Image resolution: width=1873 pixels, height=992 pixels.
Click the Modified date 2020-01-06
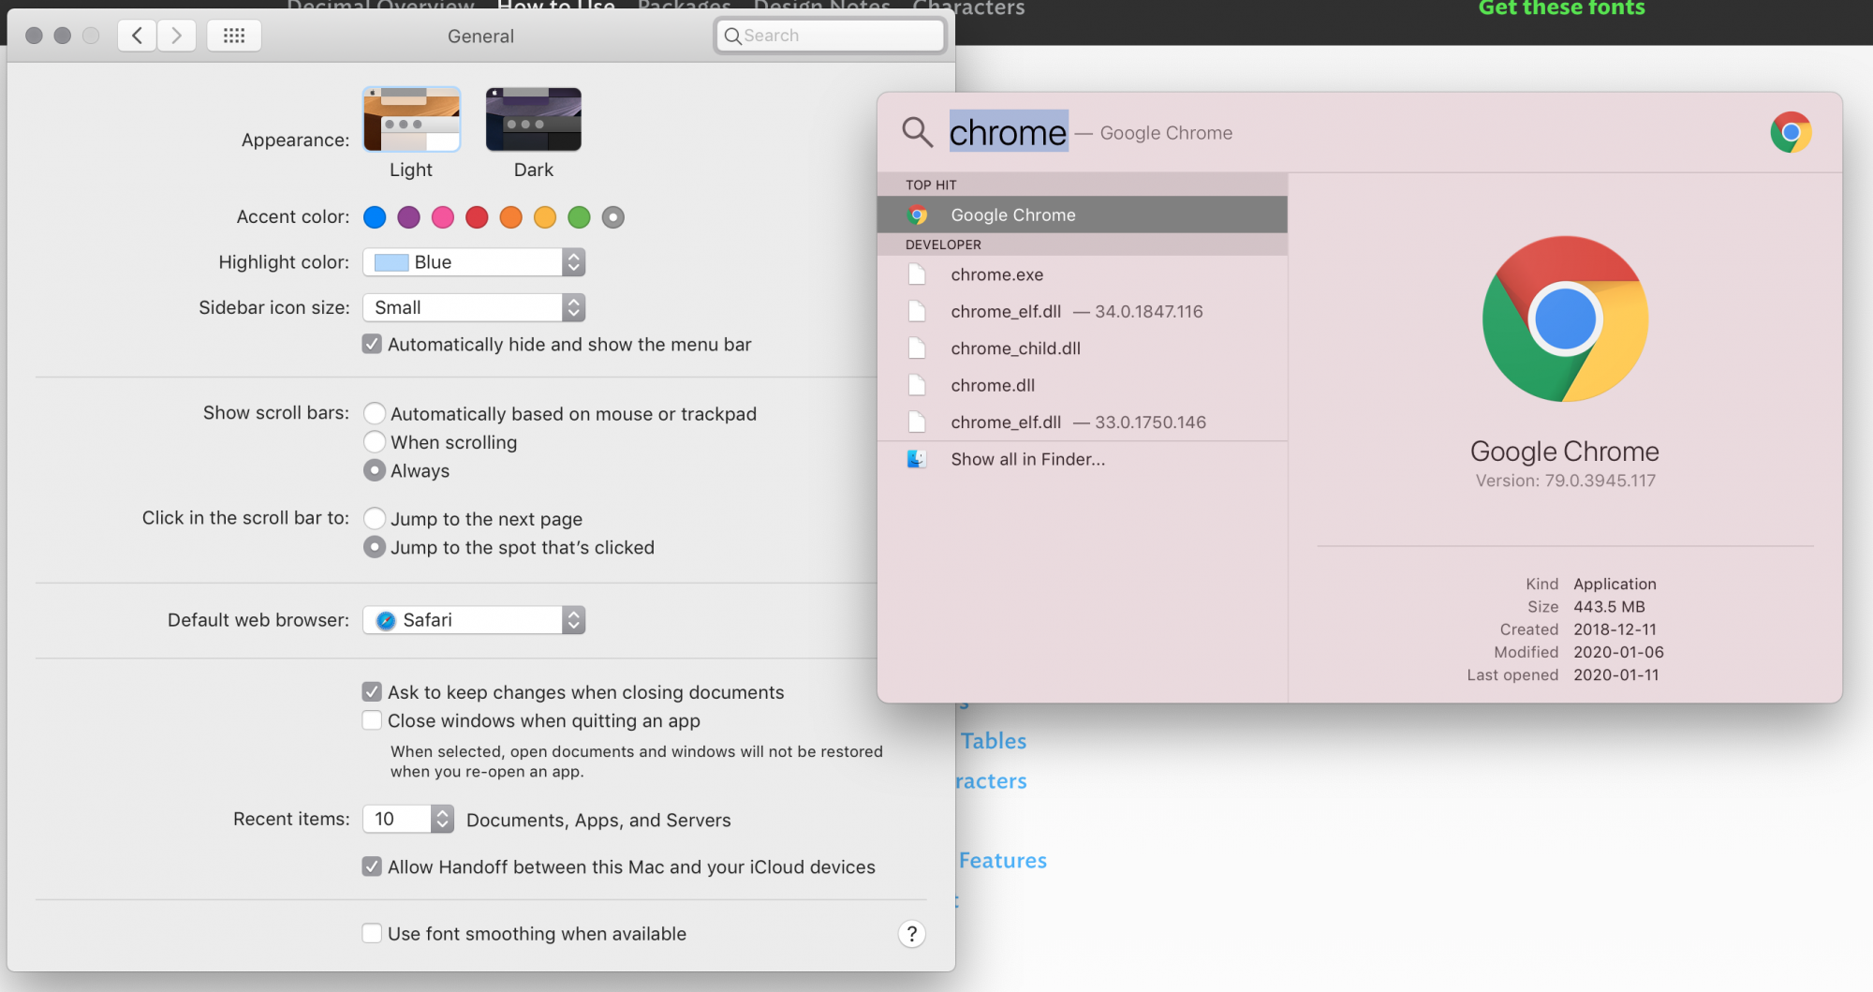coord(1618,652)
